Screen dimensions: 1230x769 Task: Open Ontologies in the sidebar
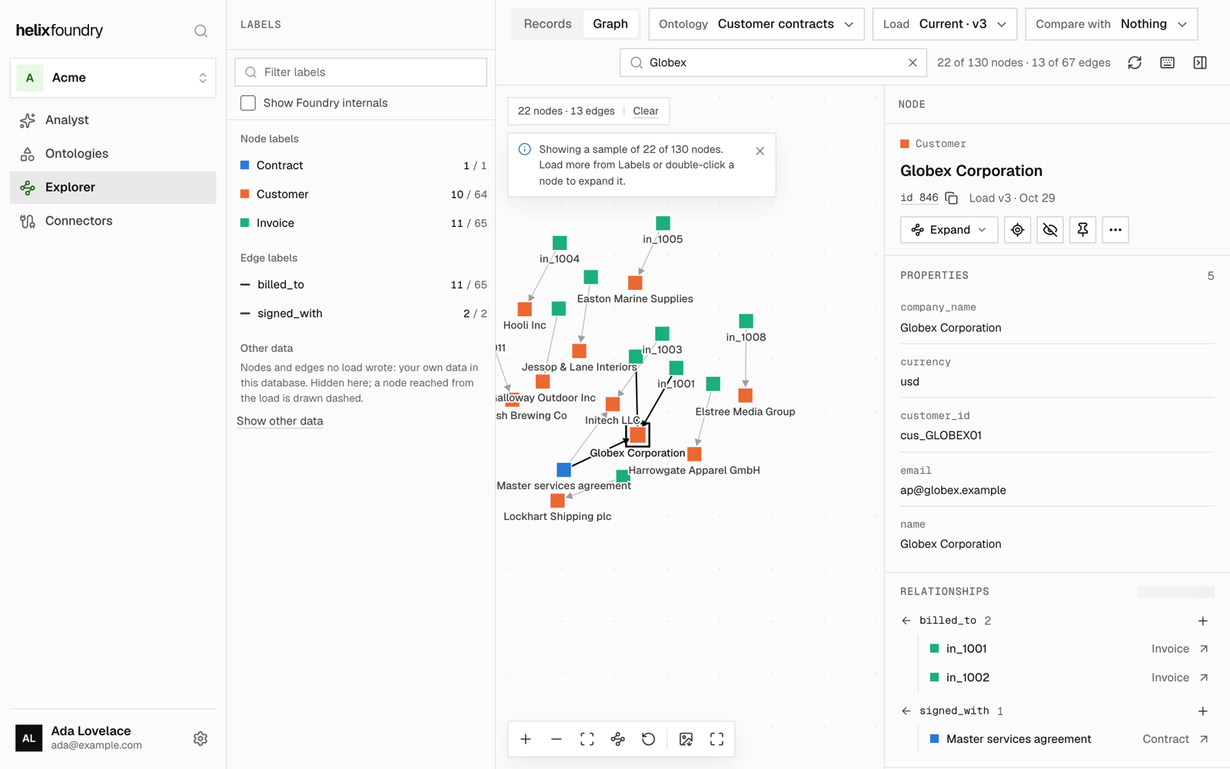click(x=113, y=154)
